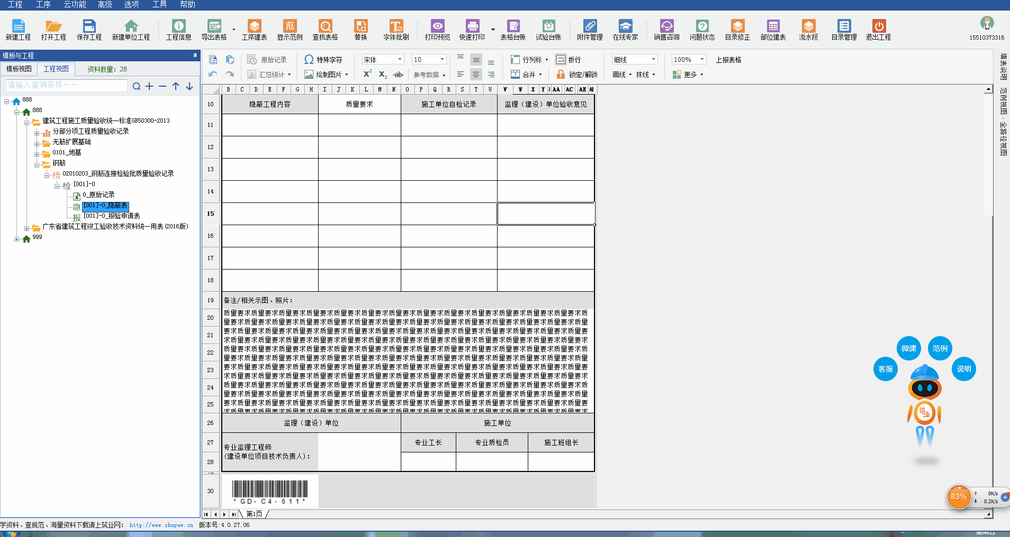Click the search condition input field

[66, 85]
